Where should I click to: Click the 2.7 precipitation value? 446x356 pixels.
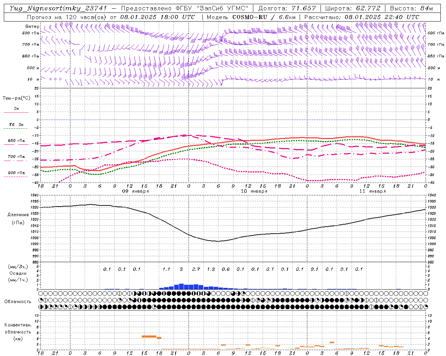[196, 269]
